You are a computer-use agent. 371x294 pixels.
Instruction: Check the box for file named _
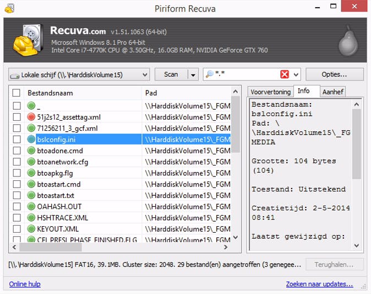coord(17,105)
